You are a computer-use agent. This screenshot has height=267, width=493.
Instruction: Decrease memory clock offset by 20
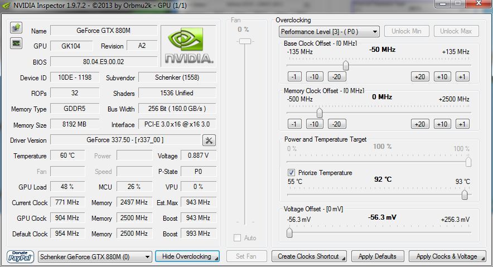click(337, 124)
